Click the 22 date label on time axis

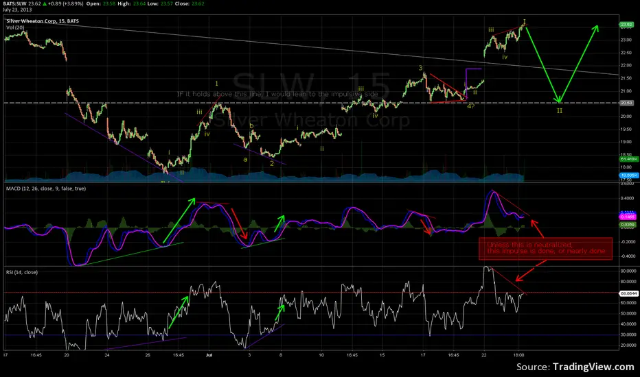[x=484, y=355]
